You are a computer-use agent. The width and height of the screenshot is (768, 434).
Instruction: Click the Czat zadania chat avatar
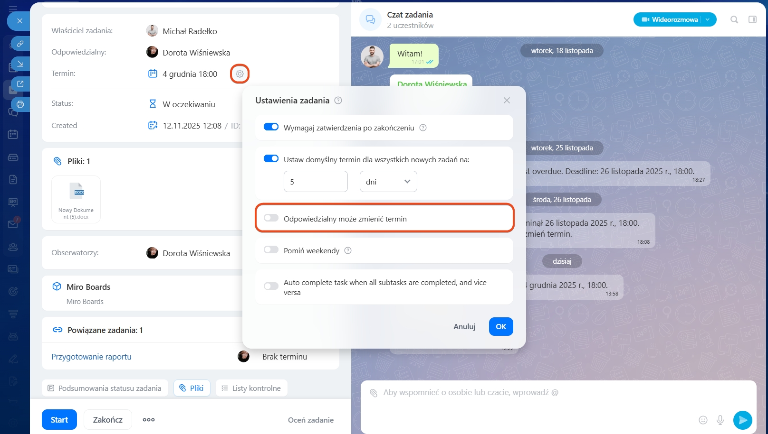[x=370, y=20]
